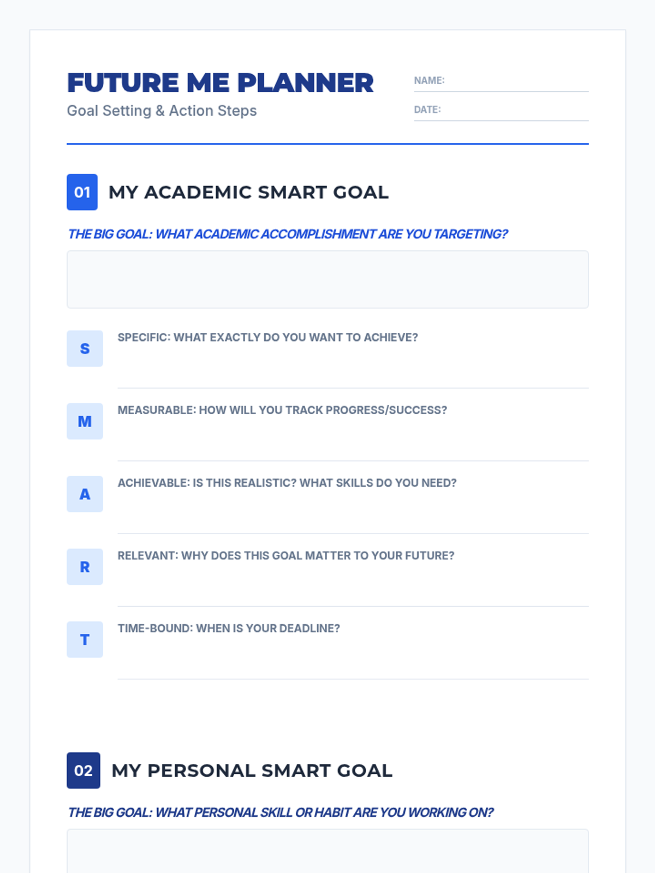The width and height of the screenshot is (655, 873).
Task: Click the Measurable answer line
Action: [x=353, y=441]
